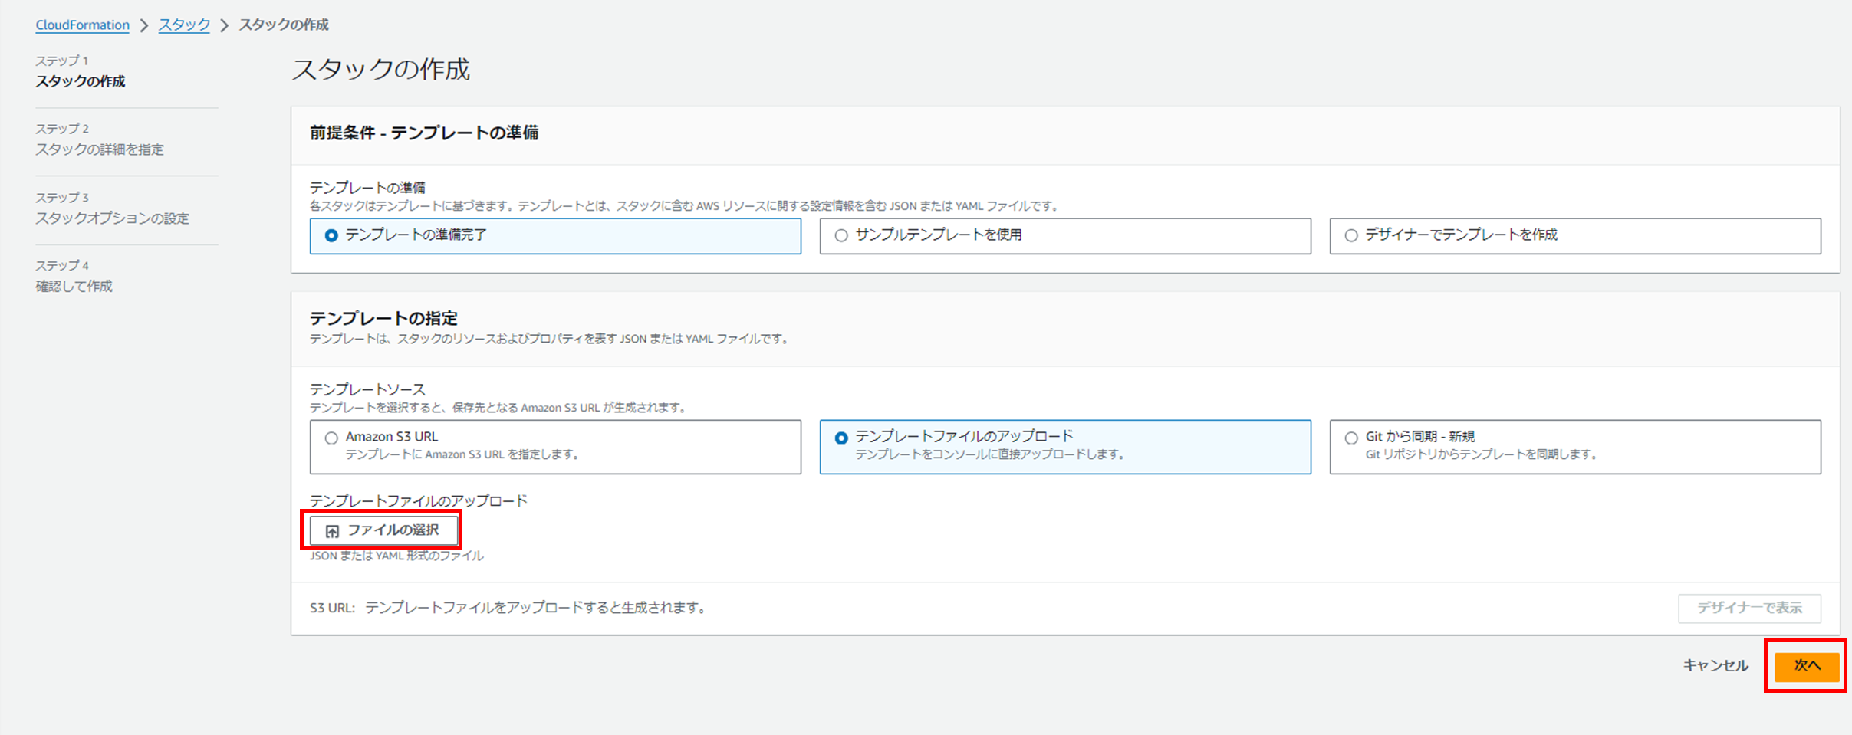Choose the サンプルテンプレートを使用 radio option

(1065, 235)
